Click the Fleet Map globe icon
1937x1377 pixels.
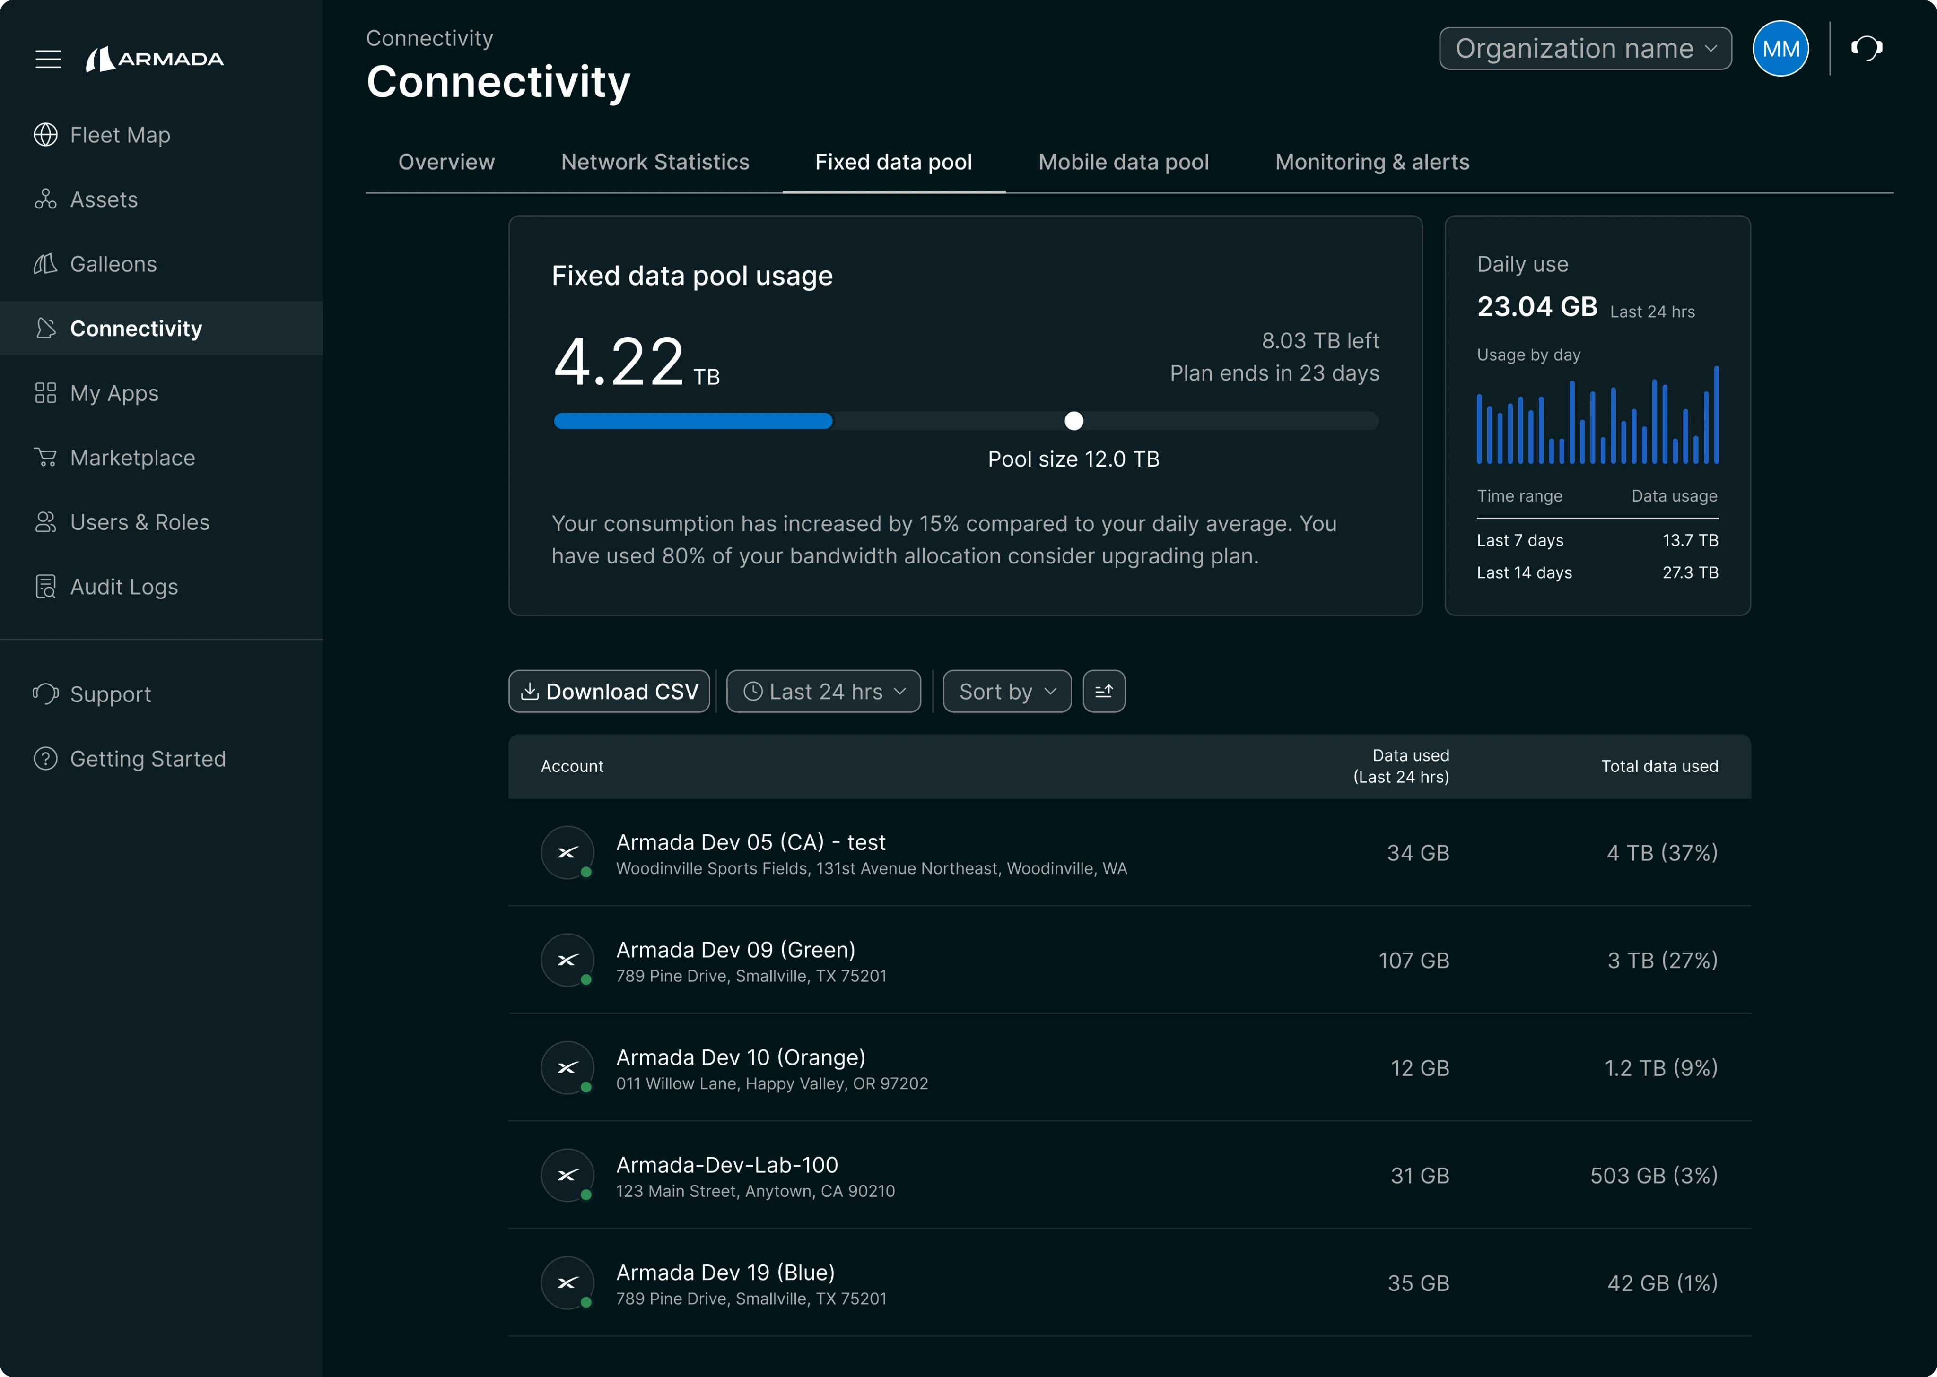coord(46,135)
